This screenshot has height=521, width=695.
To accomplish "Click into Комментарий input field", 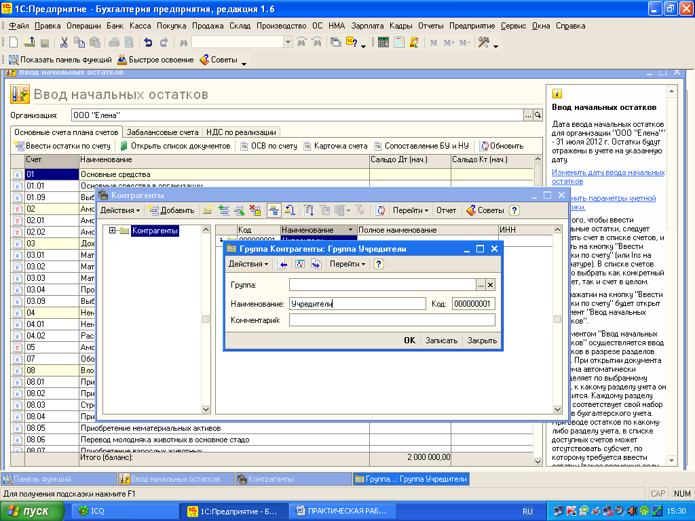I will coord(392,320).
